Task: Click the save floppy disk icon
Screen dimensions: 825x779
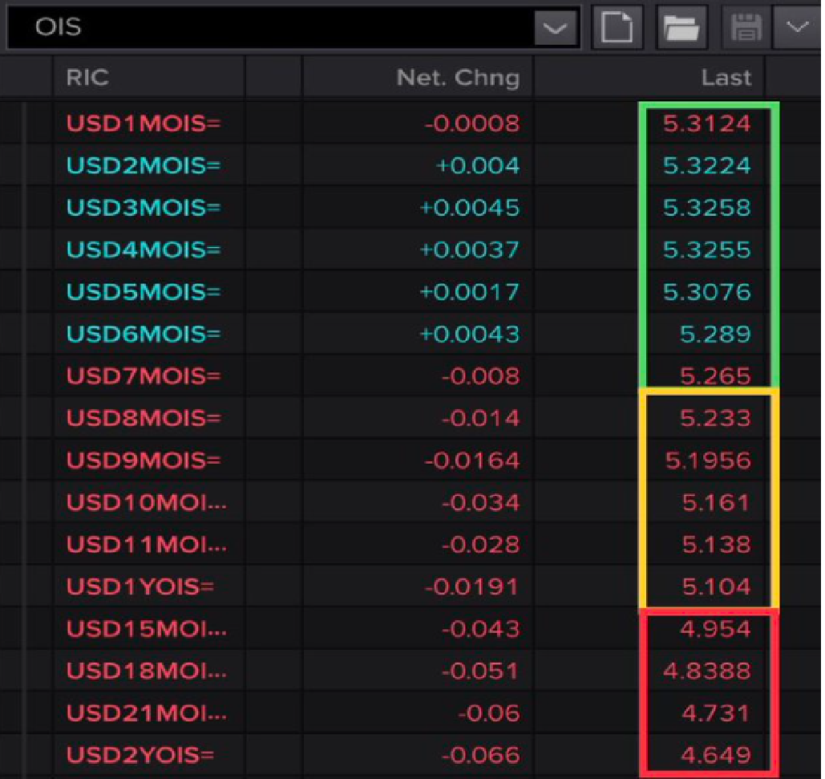Action: (746, 27)
